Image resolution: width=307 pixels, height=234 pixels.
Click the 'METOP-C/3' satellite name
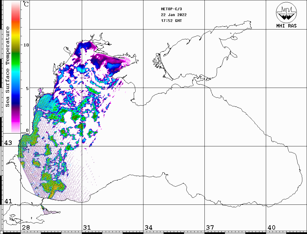click(171, 9)
